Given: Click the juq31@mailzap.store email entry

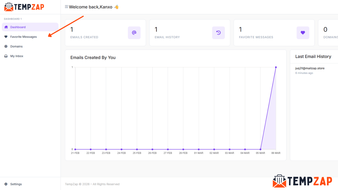Looking at the screenshot, I should point(310,68).
